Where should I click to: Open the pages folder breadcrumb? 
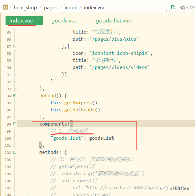pos(51,7)
